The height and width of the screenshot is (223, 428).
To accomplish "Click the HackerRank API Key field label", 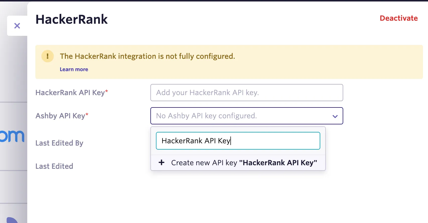I will click(x=70, y=93).
